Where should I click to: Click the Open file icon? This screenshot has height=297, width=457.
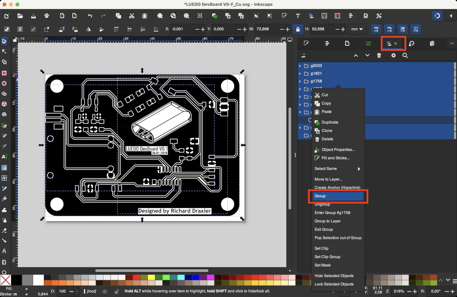pyautogui.click(x=20, y=16)
